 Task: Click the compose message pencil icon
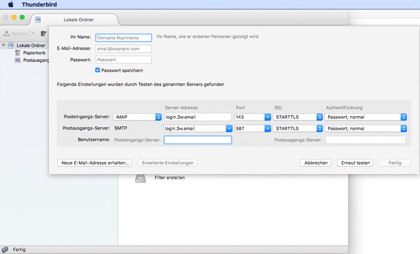(44, 33)
